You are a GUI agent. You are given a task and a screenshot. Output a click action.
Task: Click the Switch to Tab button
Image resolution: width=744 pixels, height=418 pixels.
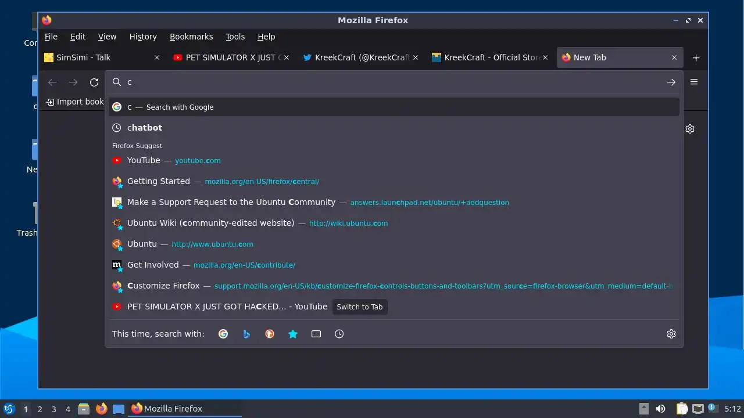[360, 307]
